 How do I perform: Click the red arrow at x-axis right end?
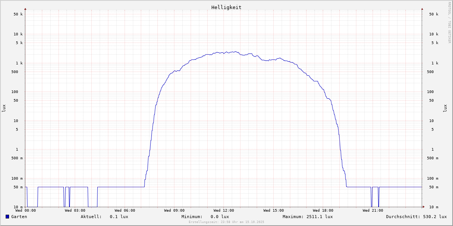click(423, 207)
